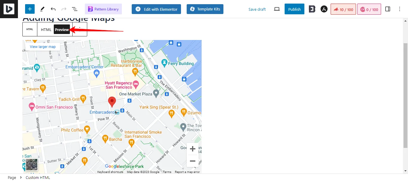Viewport: 408px width, 181px height.
Task: Click the Google logo on the map
Action: coord(112,166)
